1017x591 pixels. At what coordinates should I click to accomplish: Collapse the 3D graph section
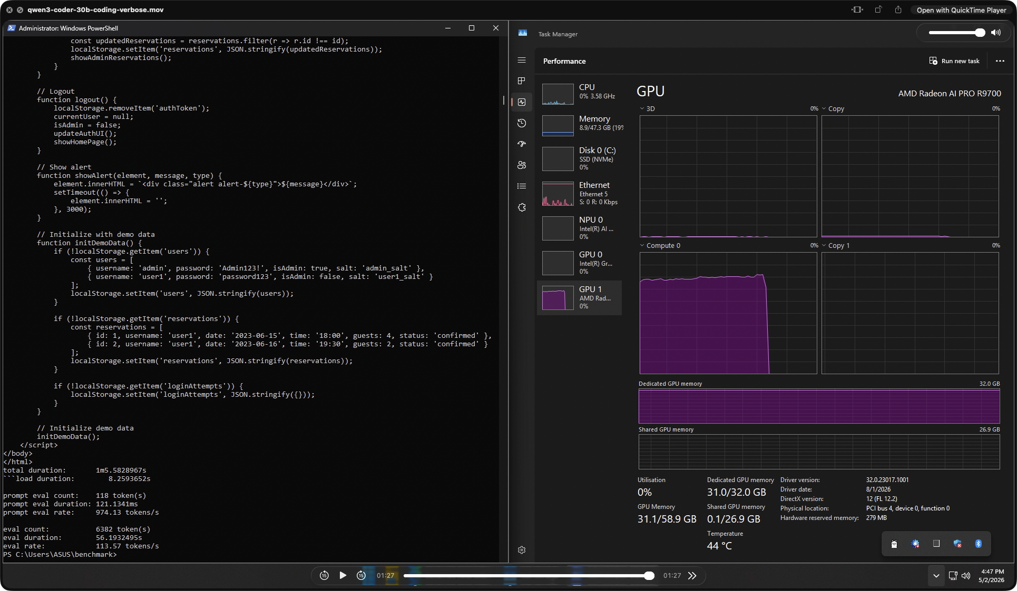click(x=642, y=108)
